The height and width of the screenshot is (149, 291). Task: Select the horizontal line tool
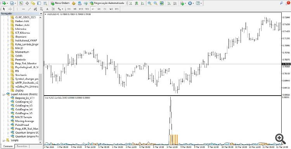click(23, 9)
